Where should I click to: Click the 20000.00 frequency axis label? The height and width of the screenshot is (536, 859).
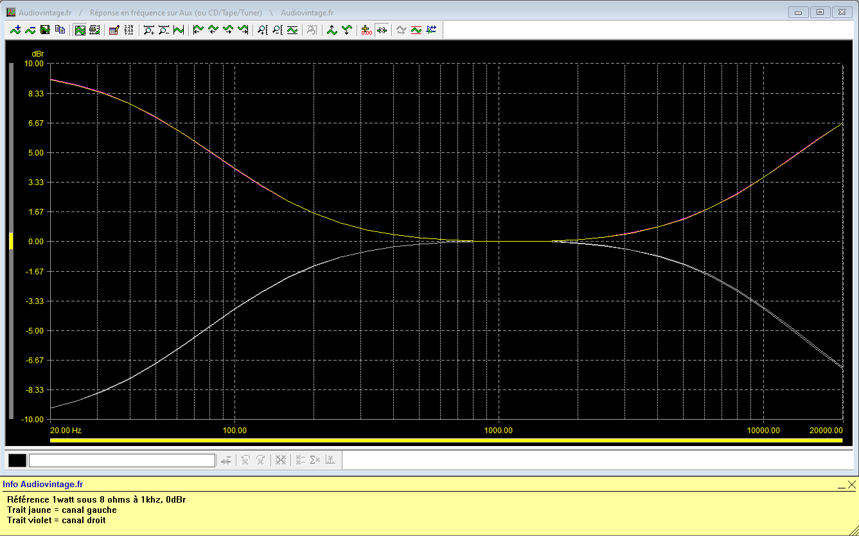point(827,430)
